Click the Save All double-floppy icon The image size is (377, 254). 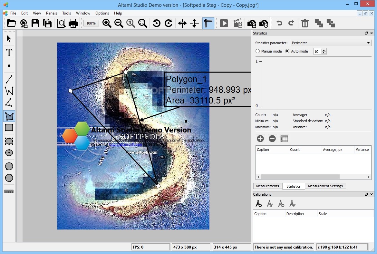(47, 23)
